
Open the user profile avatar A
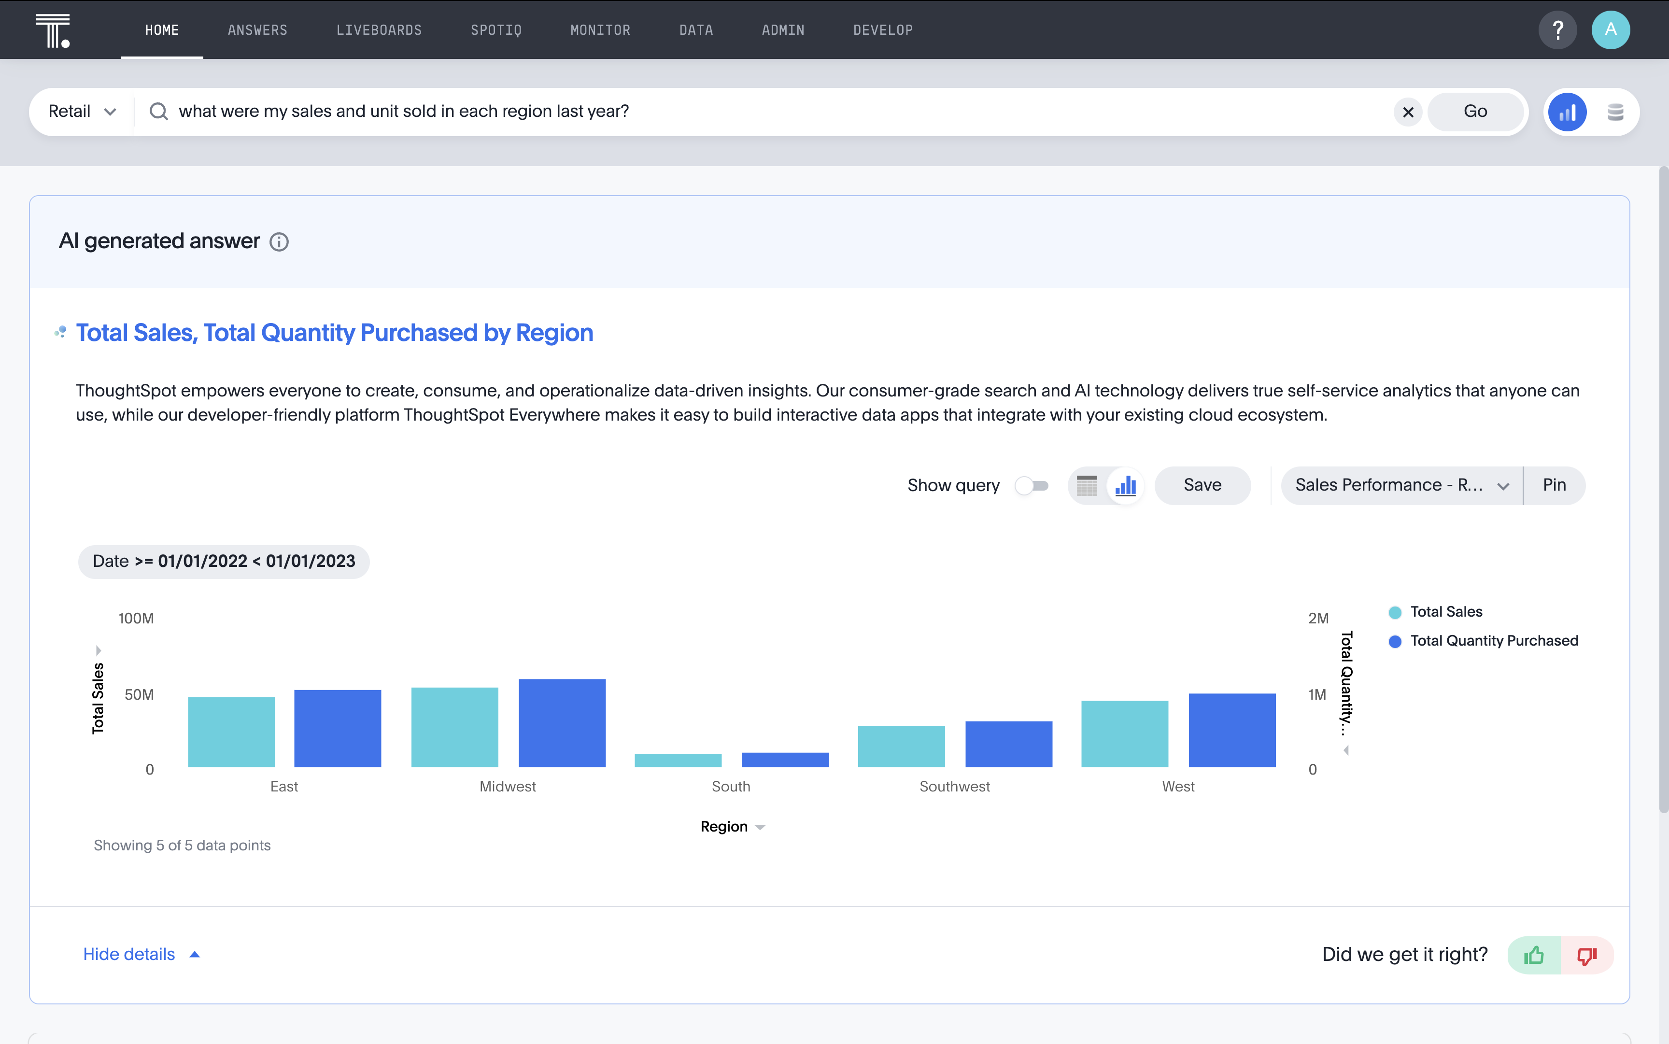click(1610, 29)
